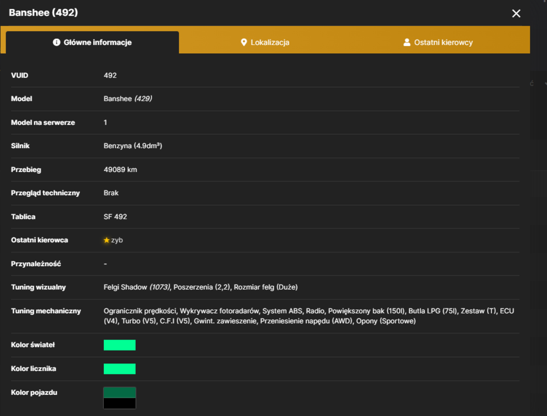The image size is (547, 416).
Task: Select the VUID value '492'
Action: pos(111,75)
